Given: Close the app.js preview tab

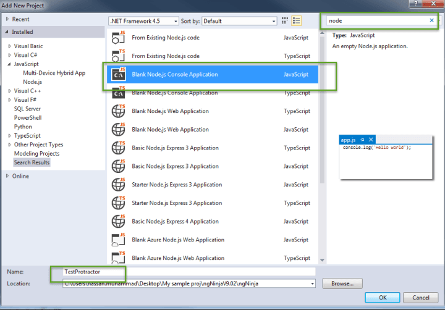Looking at the screenshot, I should point(371,140).
